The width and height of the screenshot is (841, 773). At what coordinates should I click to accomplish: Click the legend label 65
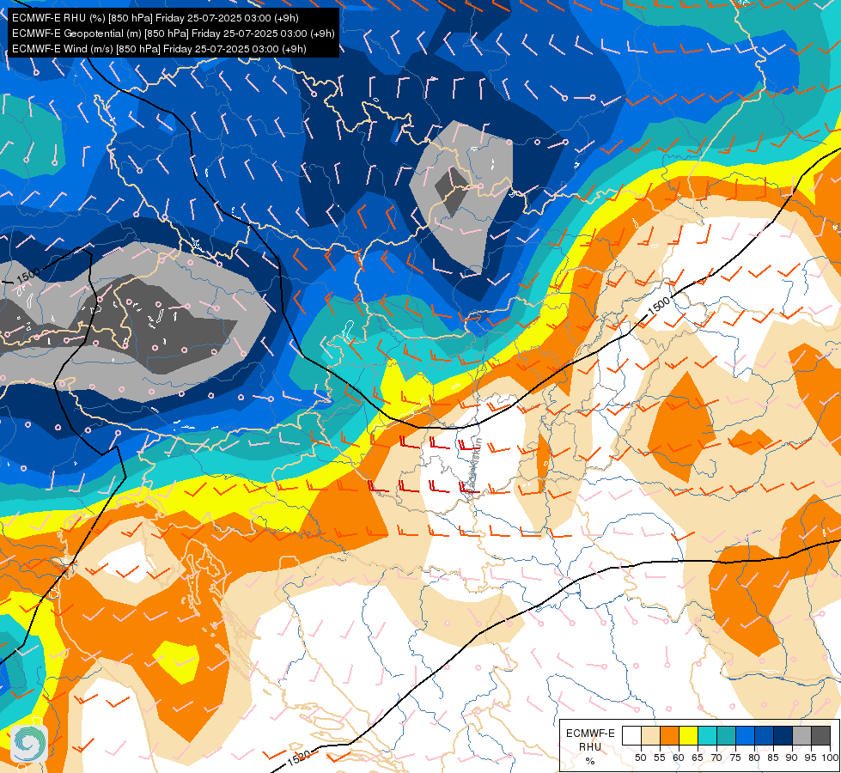(698, 758)
